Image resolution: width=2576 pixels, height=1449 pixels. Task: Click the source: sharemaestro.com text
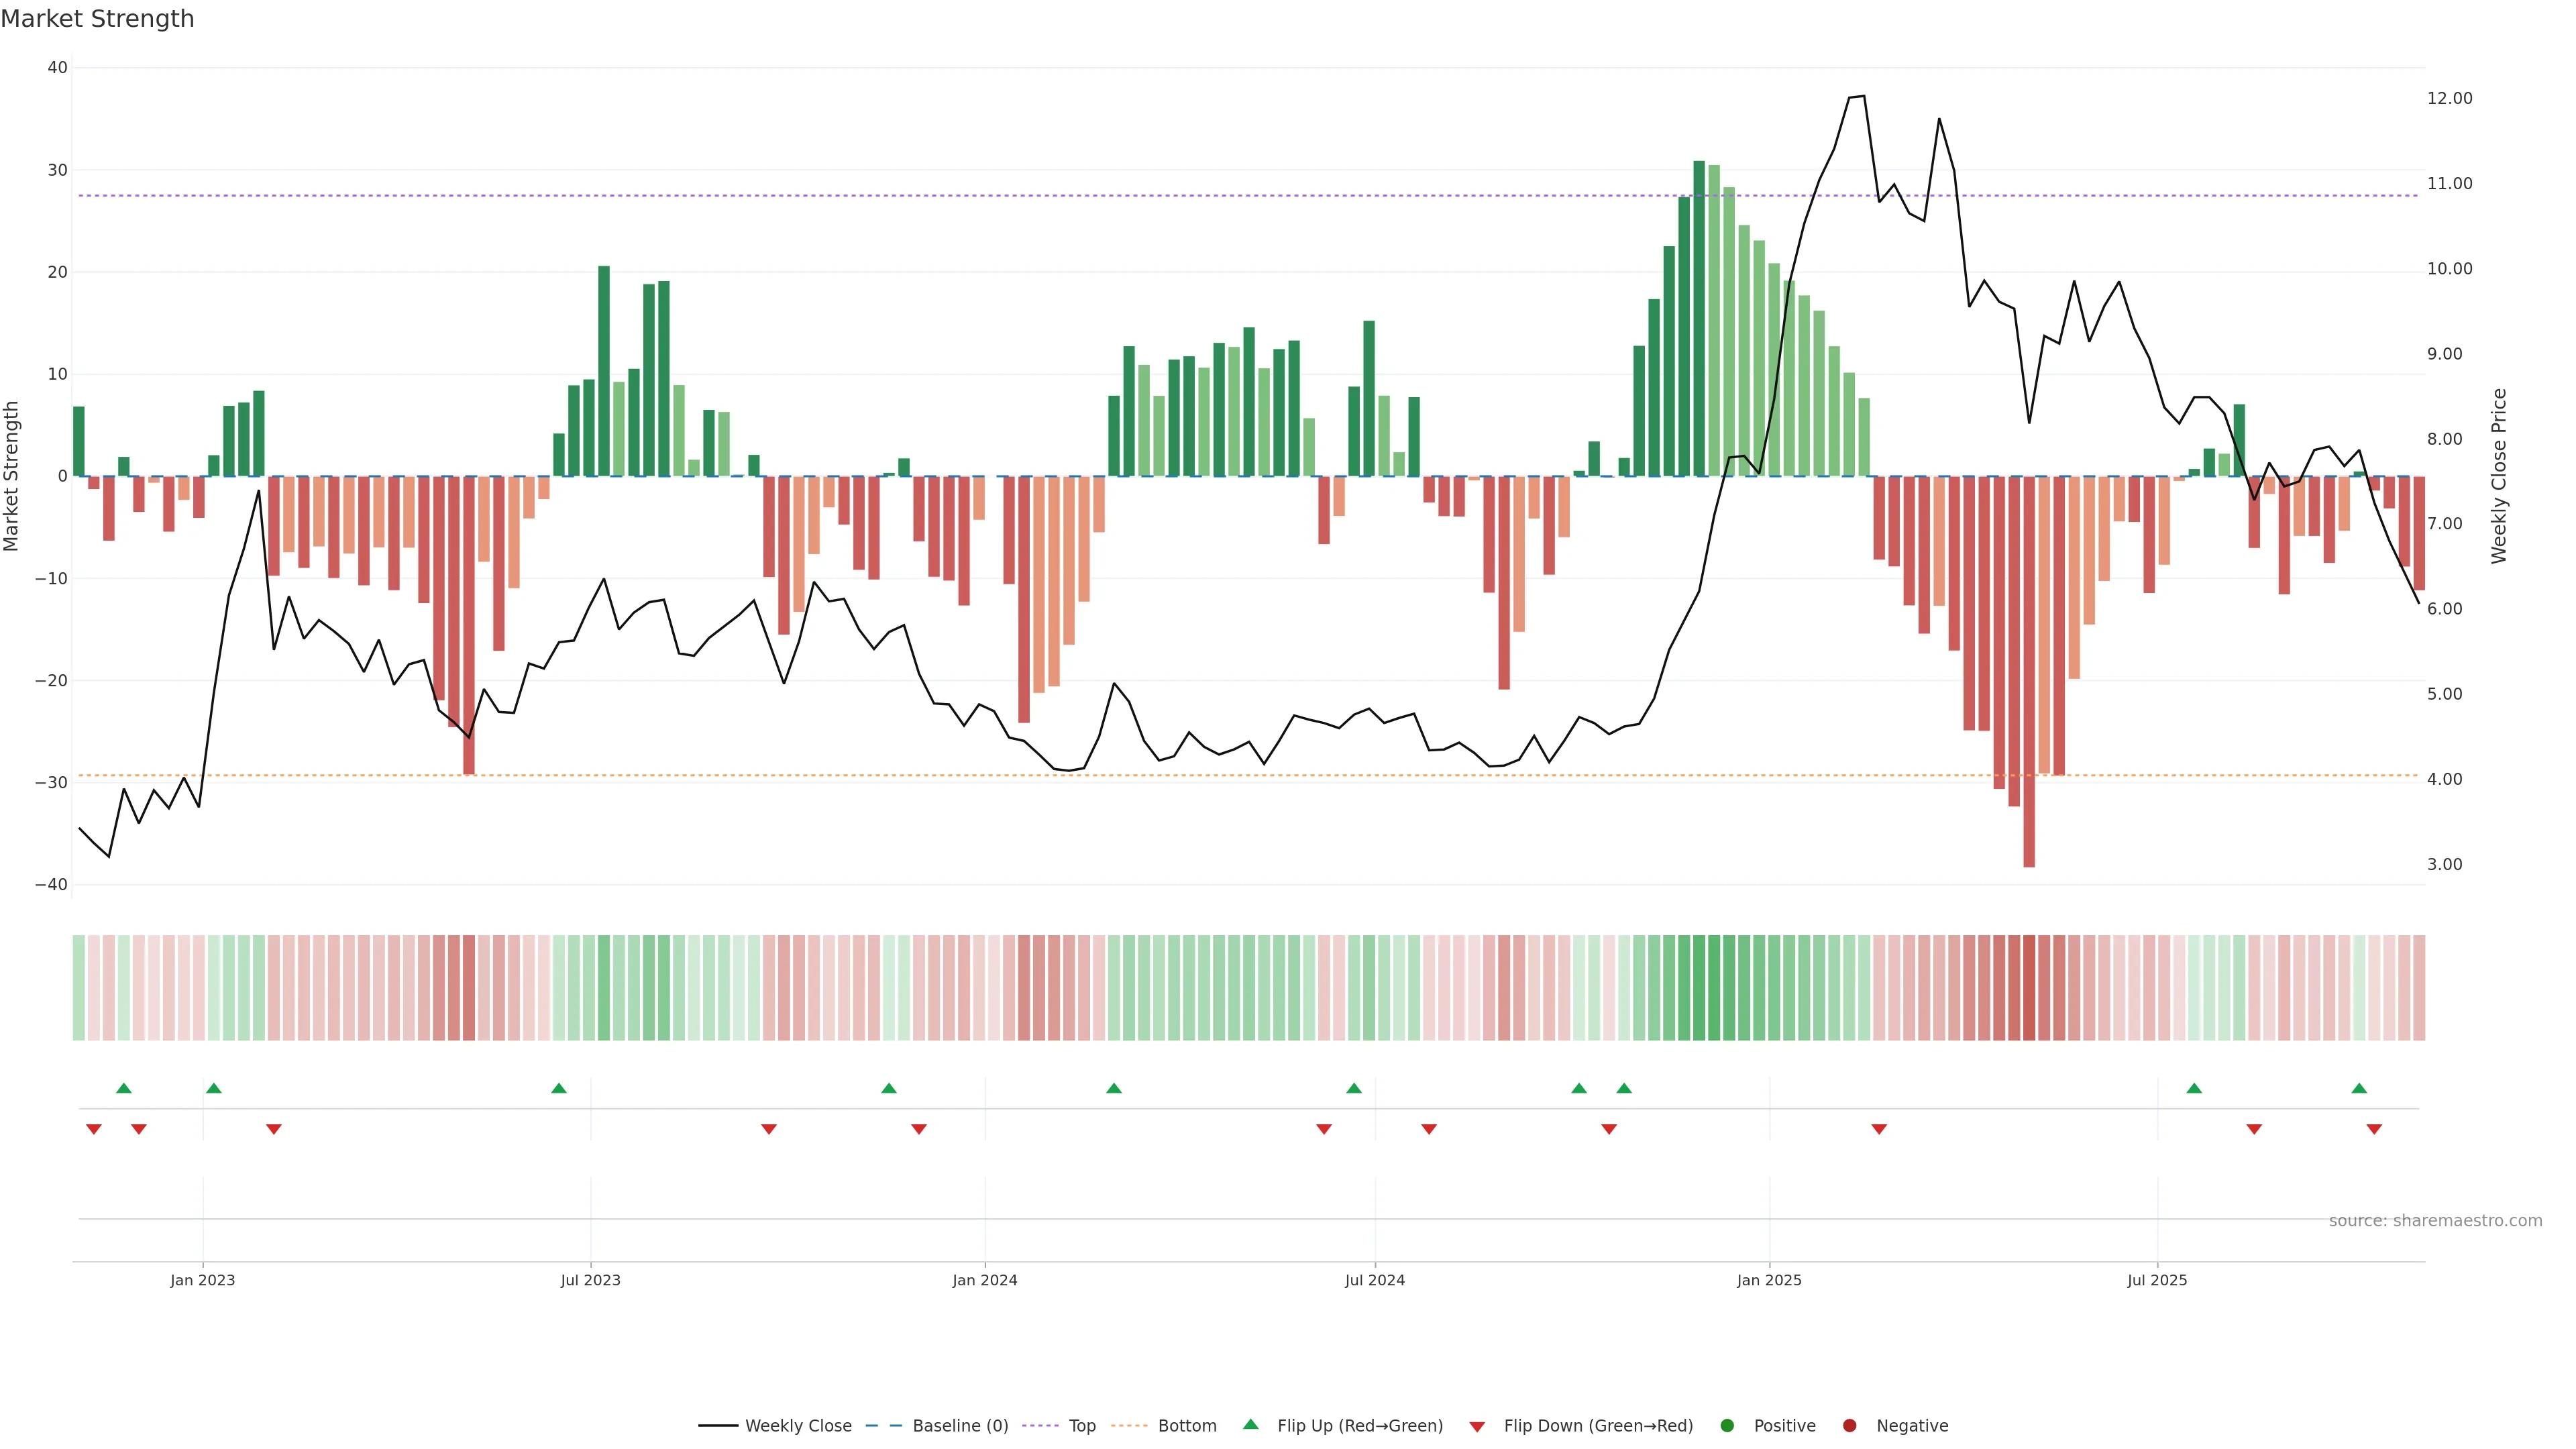pos(2435,1220)
